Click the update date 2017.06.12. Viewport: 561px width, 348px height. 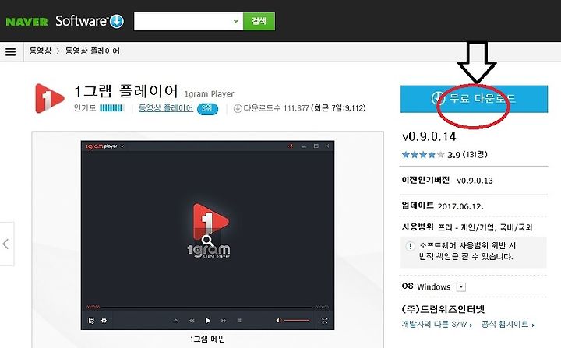coord(460,207)
